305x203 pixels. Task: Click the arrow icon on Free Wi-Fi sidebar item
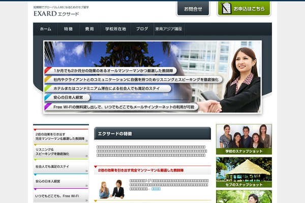tap(86, 200)
